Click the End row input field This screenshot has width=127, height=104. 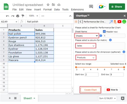(x=117, y=74)
